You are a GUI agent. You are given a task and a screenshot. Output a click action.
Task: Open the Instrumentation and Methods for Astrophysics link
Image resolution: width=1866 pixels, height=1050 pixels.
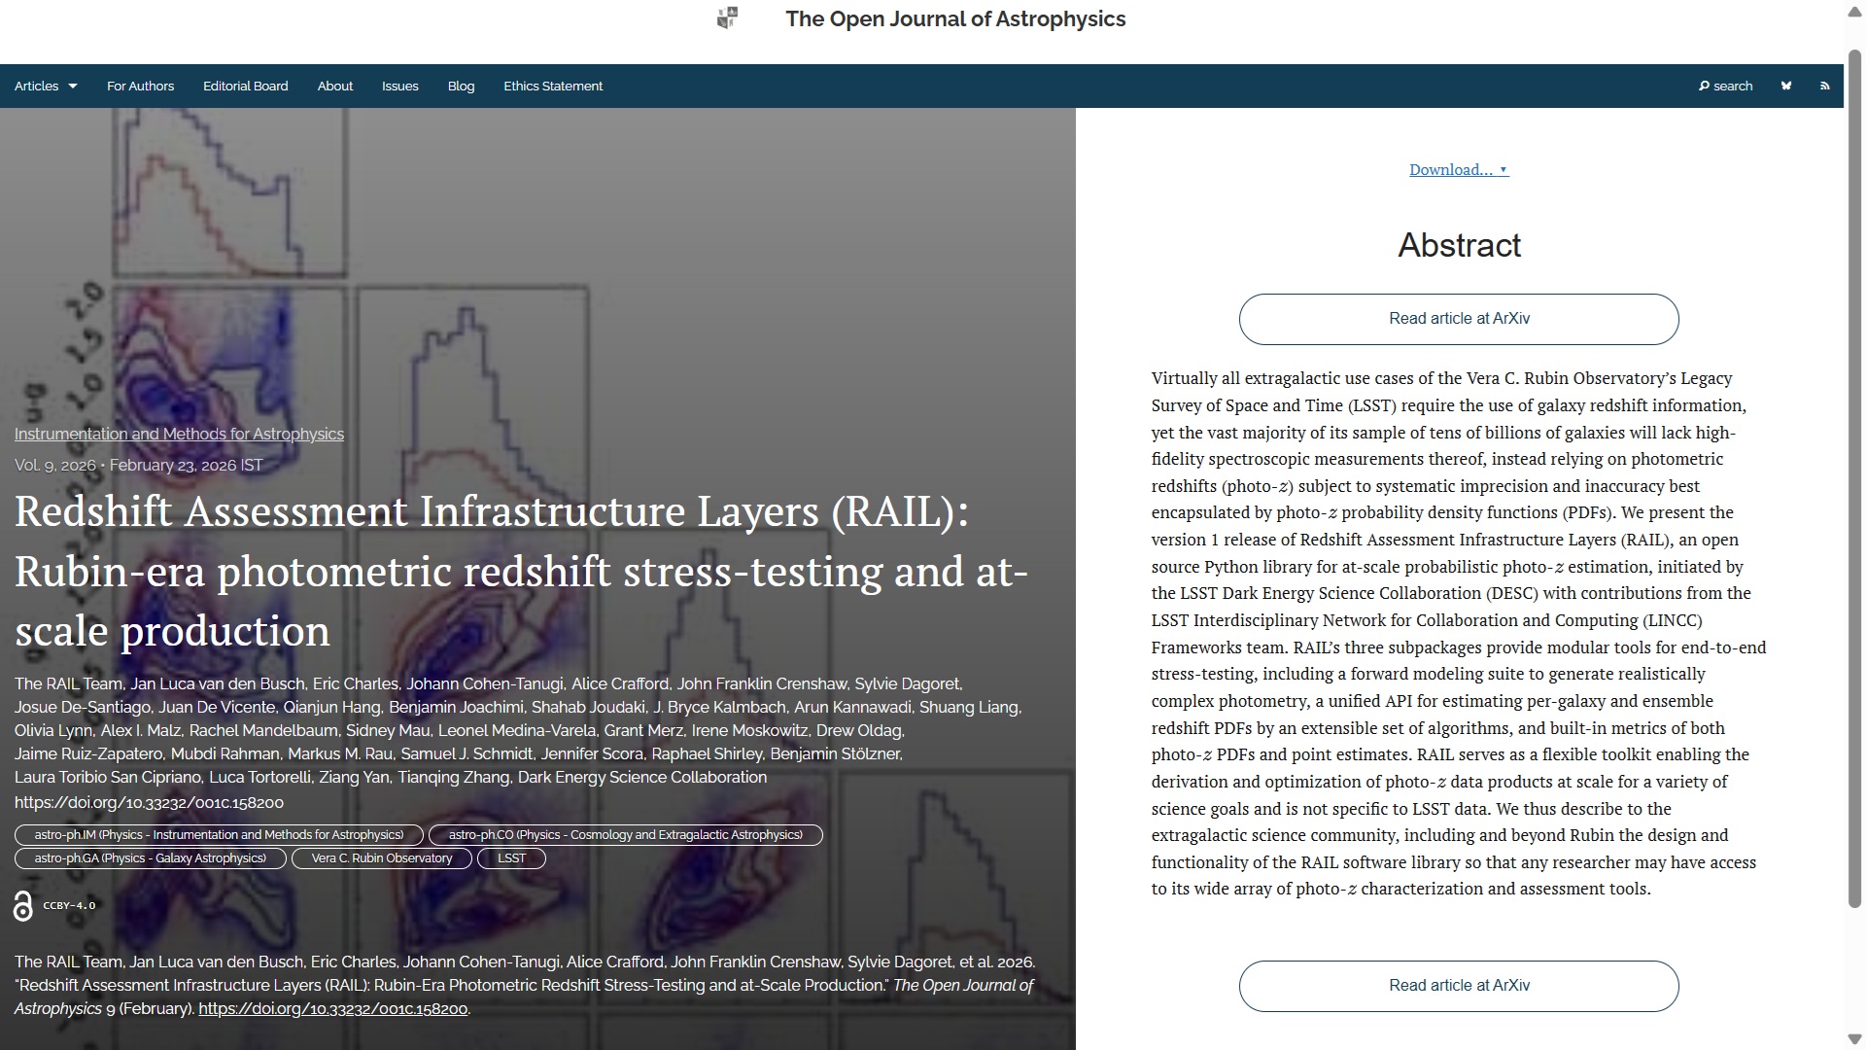tap(179, 434)
